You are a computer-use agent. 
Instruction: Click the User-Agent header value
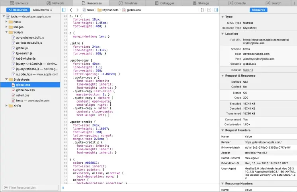click(270, 173)
